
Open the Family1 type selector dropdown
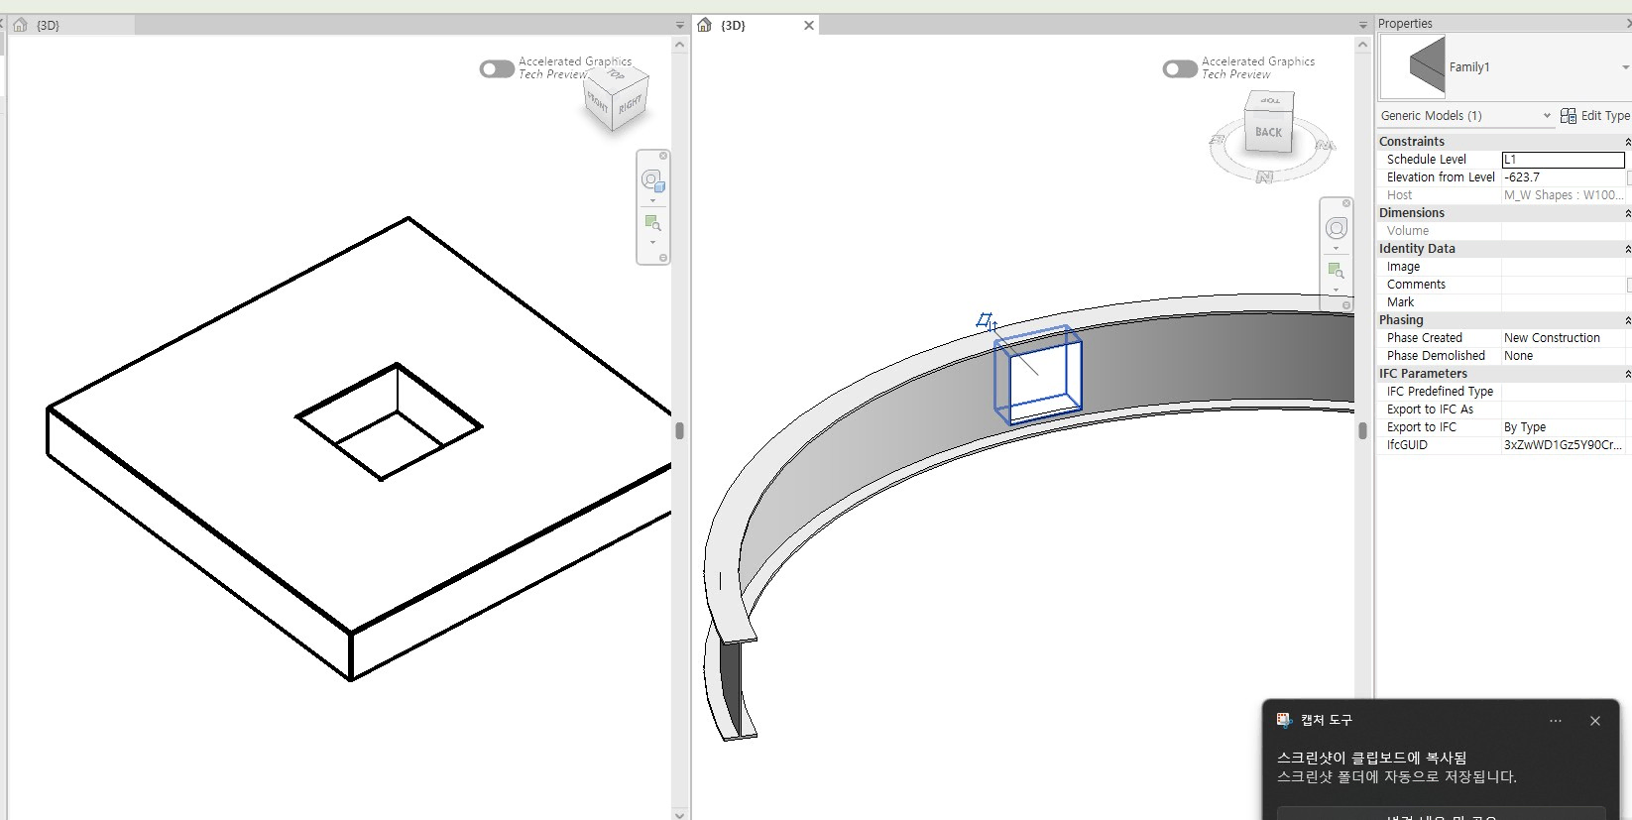click(1624, 67)
